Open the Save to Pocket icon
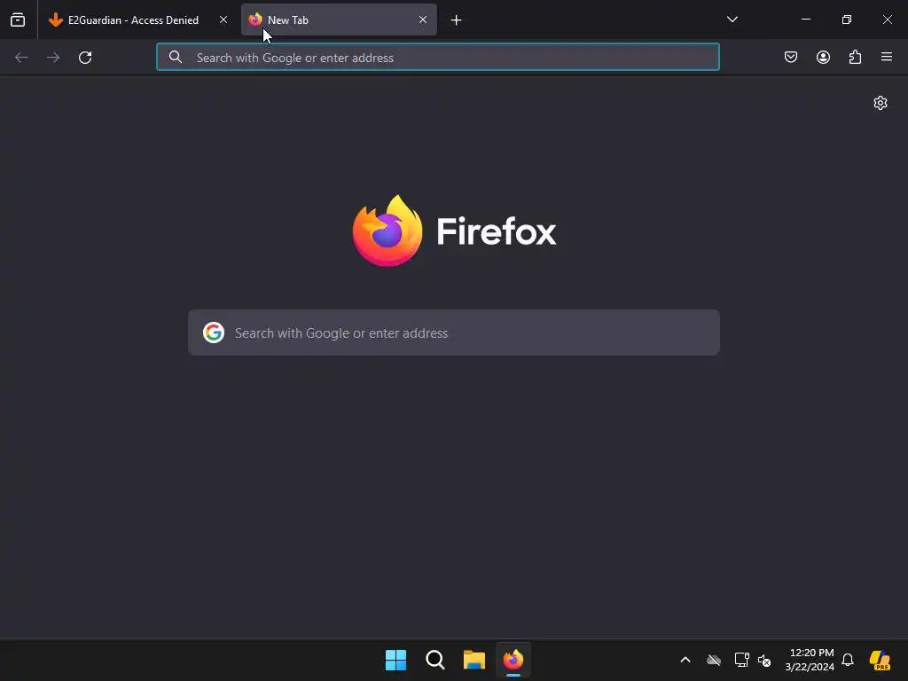The image size is (908, 681). pyautogui.click(x=791, y=57)
